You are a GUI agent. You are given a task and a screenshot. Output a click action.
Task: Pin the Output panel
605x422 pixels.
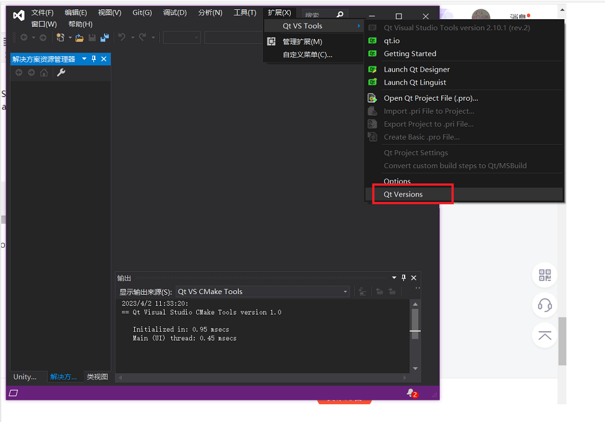pyautogui.click(x=403, y=277)
